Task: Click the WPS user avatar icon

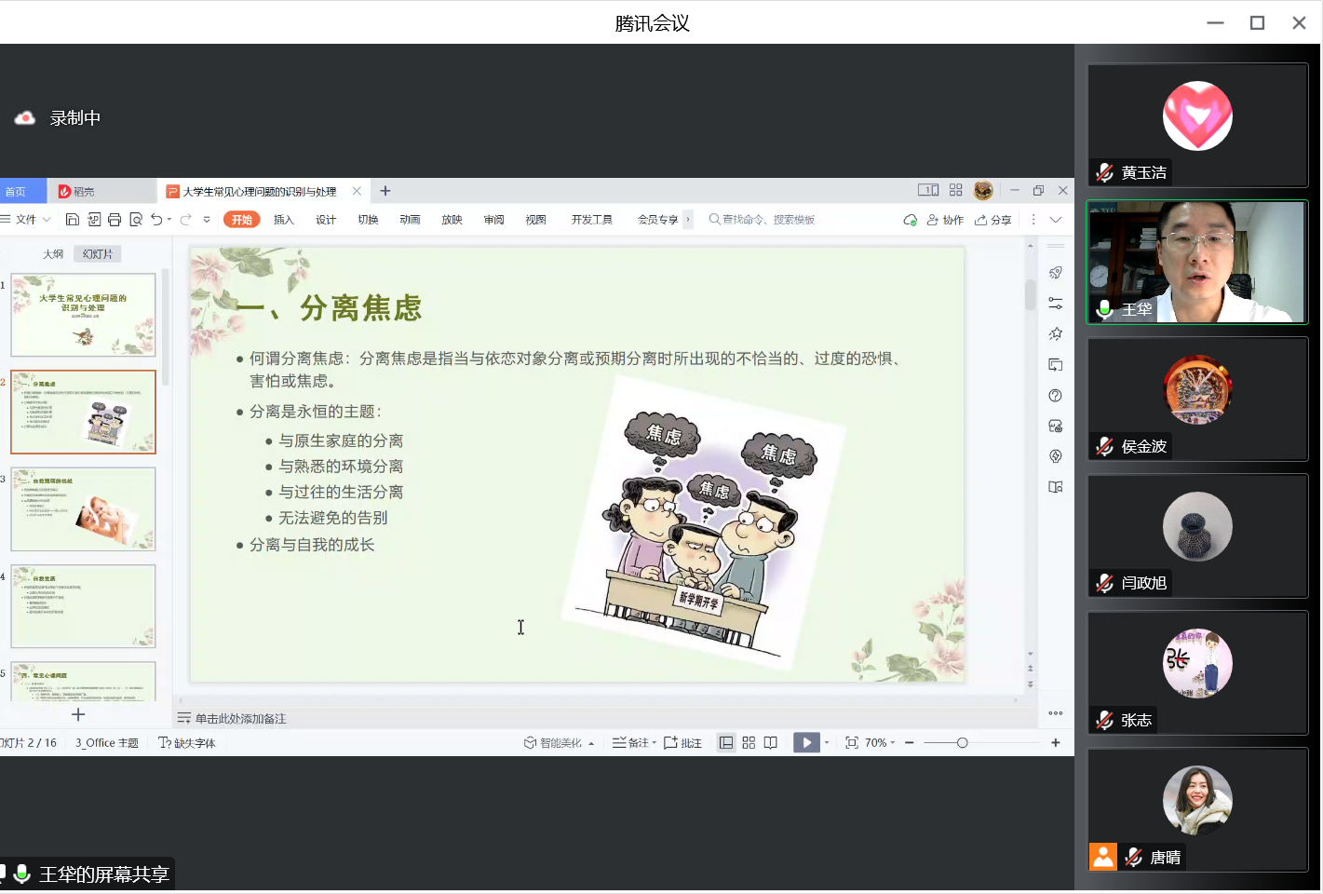Action: (983, 190)
